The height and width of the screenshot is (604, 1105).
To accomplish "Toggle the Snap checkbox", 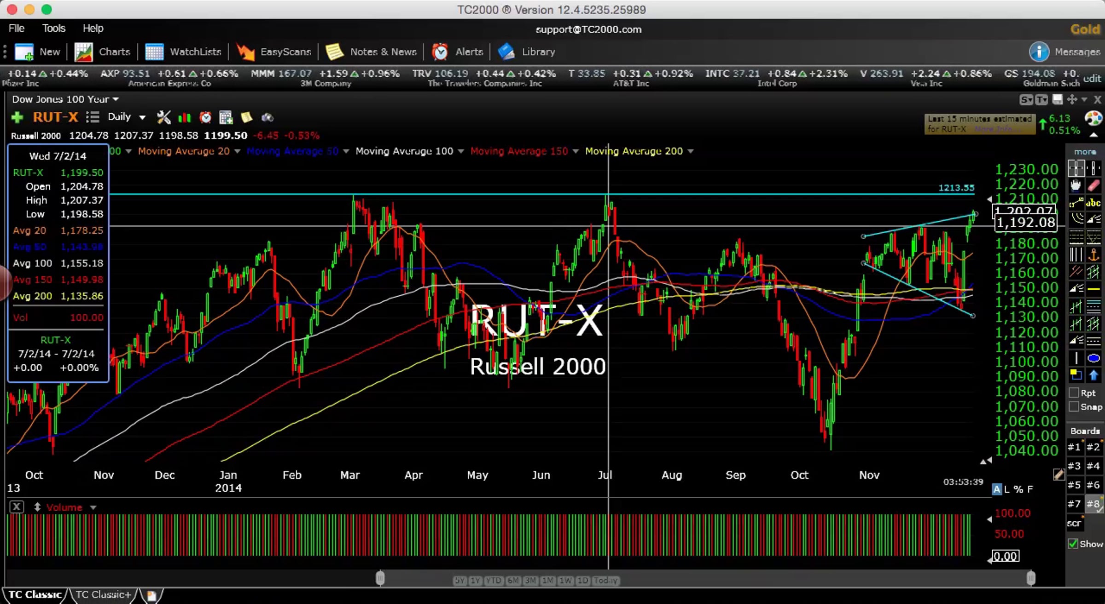I will [1074, 407].
